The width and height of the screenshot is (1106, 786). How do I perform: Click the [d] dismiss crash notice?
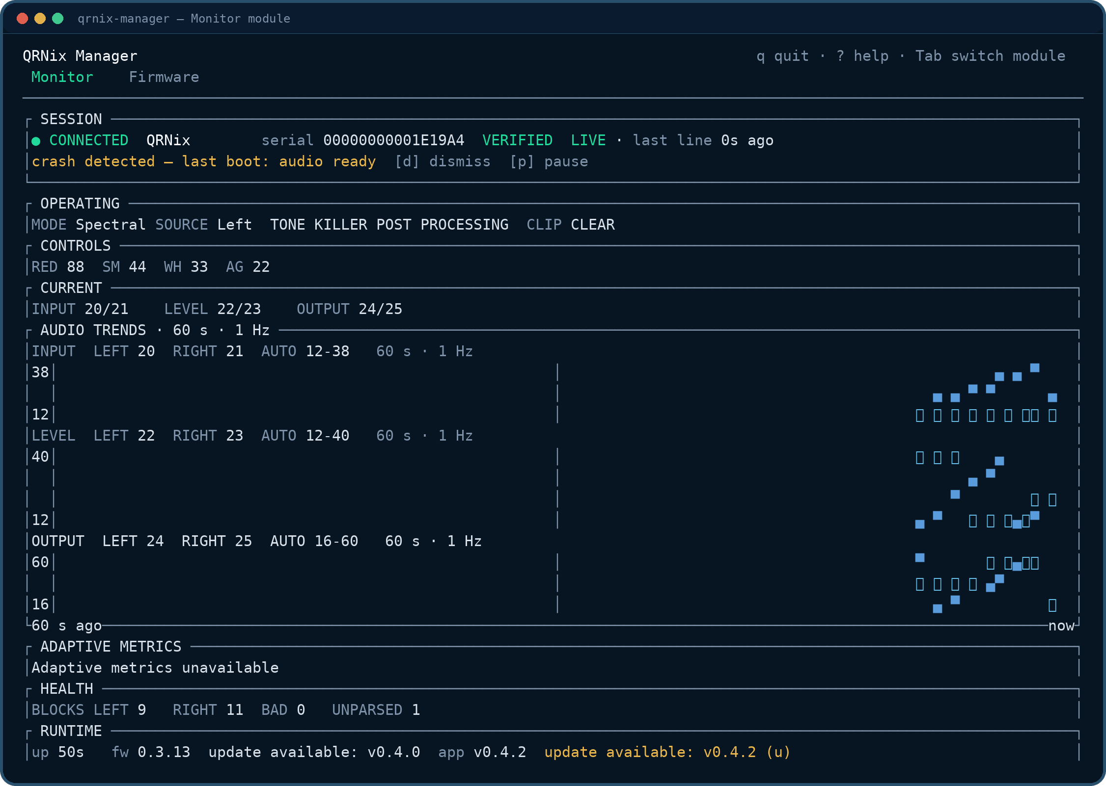pyautogui.click(x=443, y=161)
